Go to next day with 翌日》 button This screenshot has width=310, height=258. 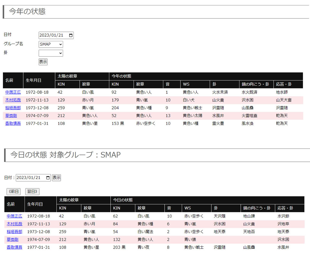tap(32, 192)
